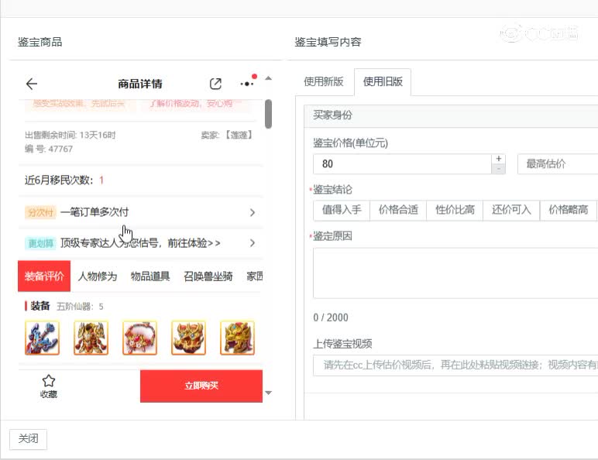598x460 pixels.
Task: Expand the 一笔订单多次付 row chevron
Action: pyautogui.click(x=252, y=212)
